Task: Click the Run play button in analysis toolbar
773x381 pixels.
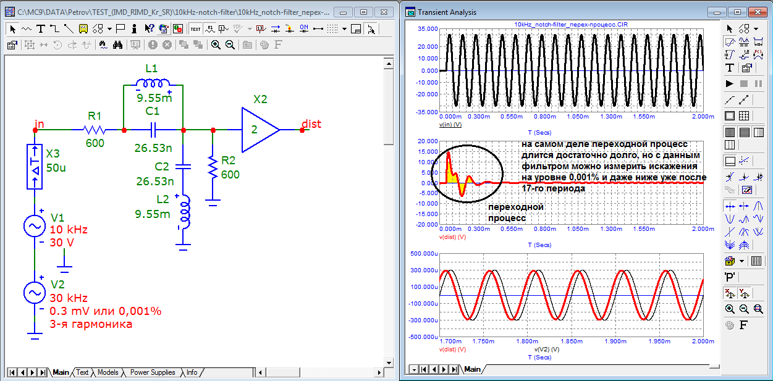Action: click(x=730, y=83)
